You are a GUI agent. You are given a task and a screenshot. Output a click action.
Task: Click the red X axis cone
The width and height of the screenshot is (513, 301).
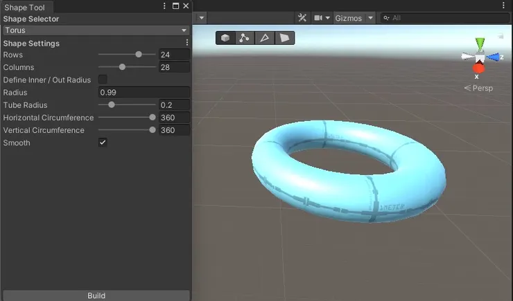pyautogui.click(x=478, y=69)
